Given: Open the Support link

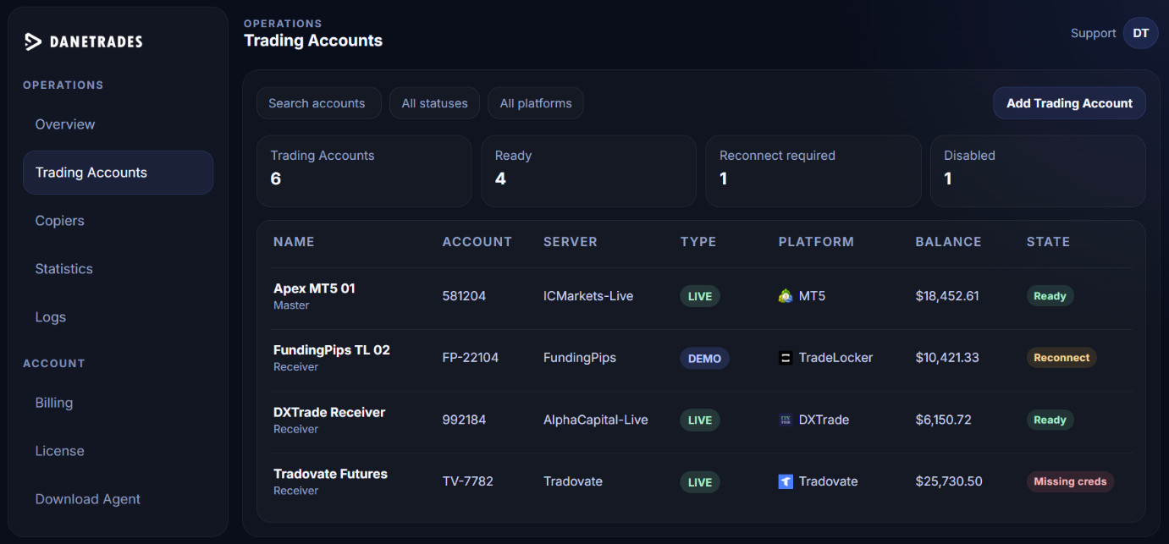Looking at the screenshot, I should [x=1093, y=33].
